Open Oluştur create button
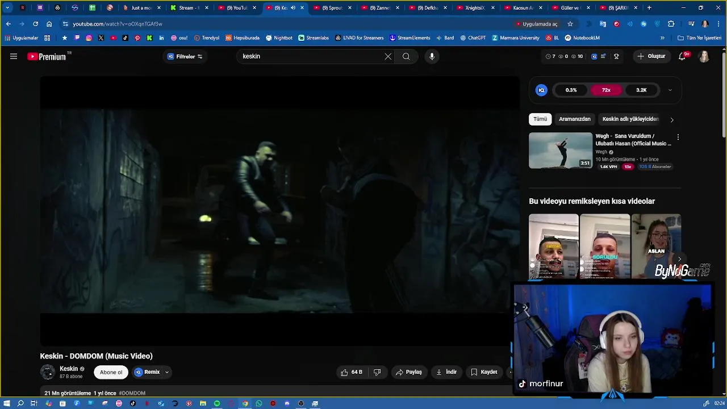The width and height of the screenshot is (727, 409). [x=651, y=56]
